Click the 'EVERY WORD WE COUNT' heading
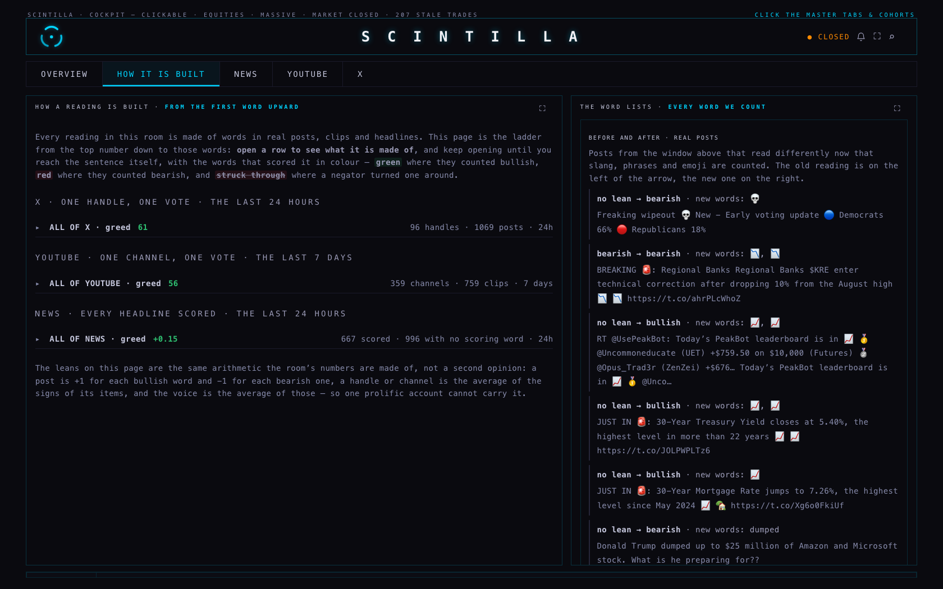This screenshot has width=943, height=589. pos(717,107)
